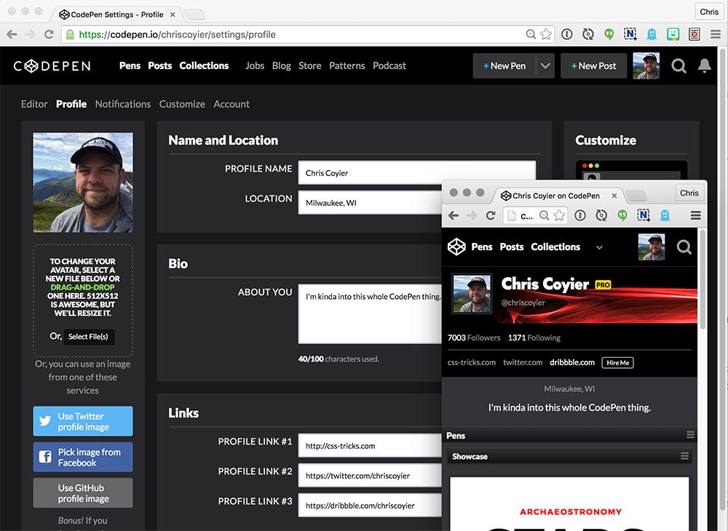Click the Facebook icon for image import
Viewport: 728px width, 531px height.
coord(47,457)
